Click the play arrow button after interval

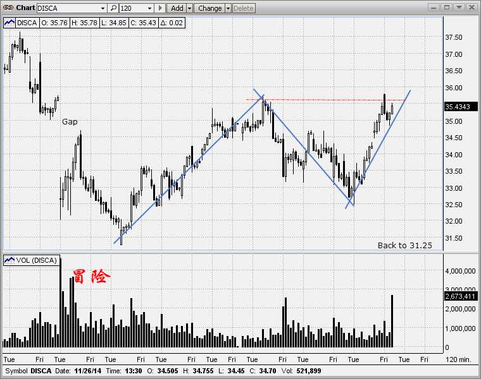(x=160, y=8)
